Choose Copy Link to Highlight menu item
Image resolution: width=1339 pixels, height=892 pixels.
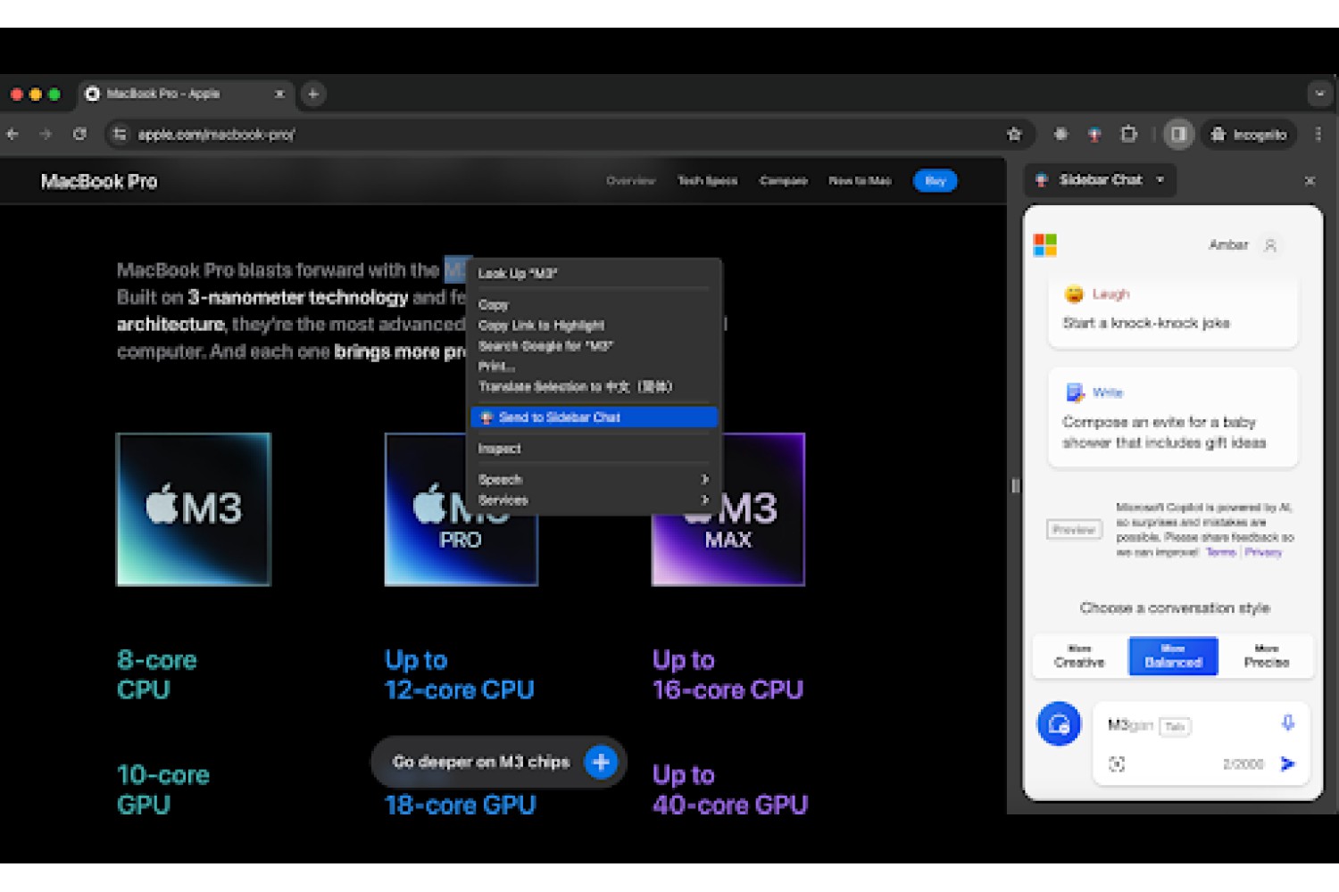pos(594,326)
